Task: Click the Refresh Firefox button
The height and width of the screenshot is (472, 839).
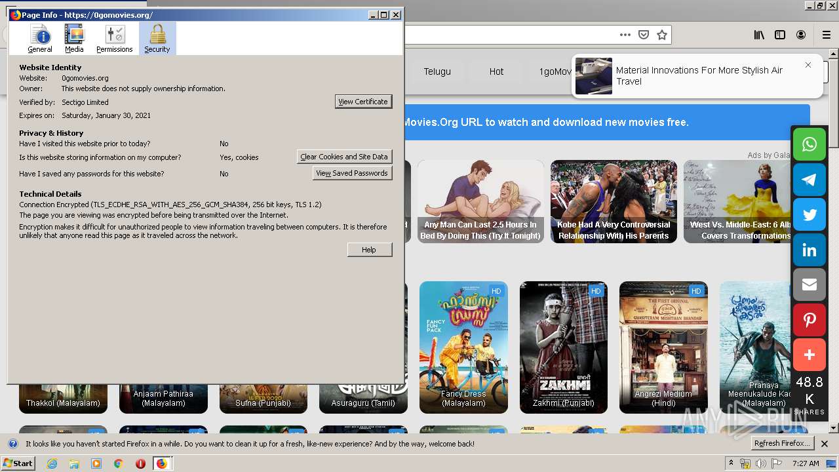Action: (x=783, y=443)
